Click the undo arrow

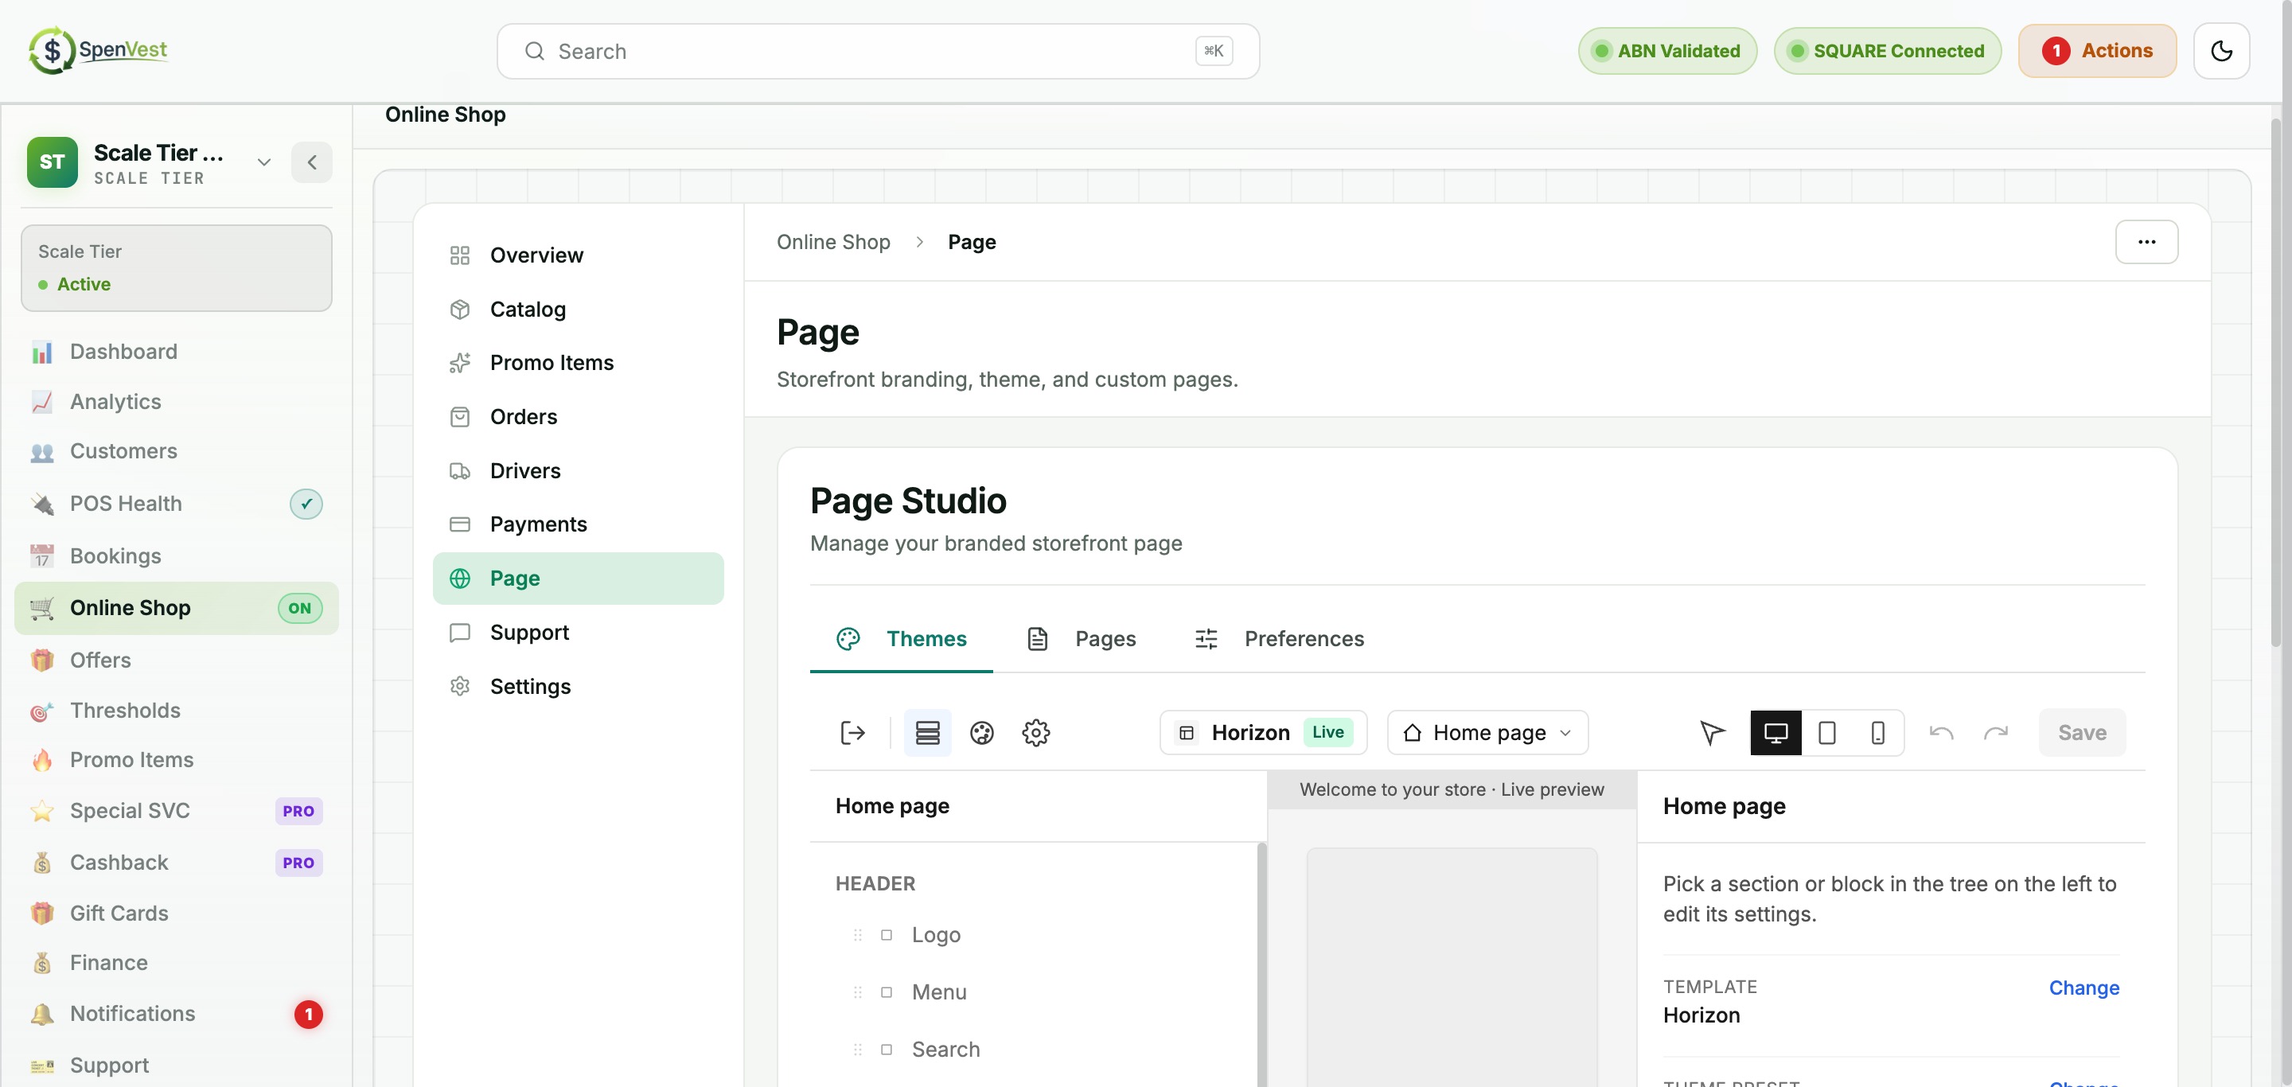point(1942,733)
